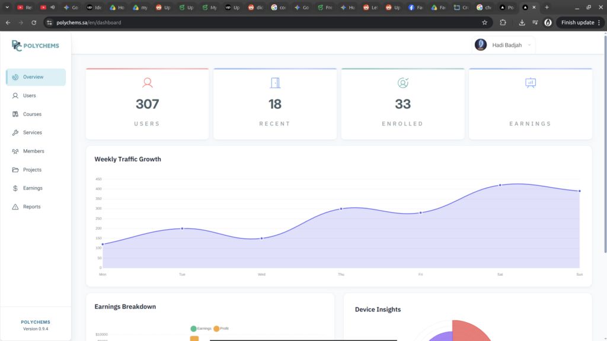
Task: Toggle the Earnings legend series
Action: point(201,329)
